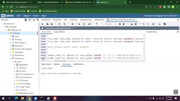Click Query Tool icon in Browser panel
This screenshot has width=180, height=101.
pyautogui.click(x=26, y=20)
